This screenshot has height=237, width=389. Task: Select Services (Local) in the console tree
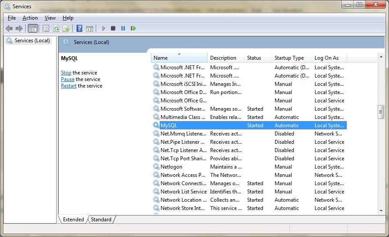click(x=32, y=41)
